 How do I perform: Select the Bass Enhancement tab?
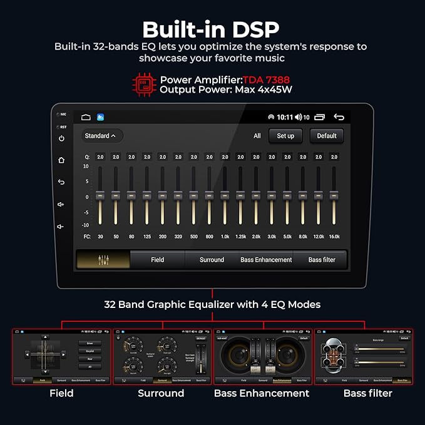pyautogui.click(x=266, y=260)
